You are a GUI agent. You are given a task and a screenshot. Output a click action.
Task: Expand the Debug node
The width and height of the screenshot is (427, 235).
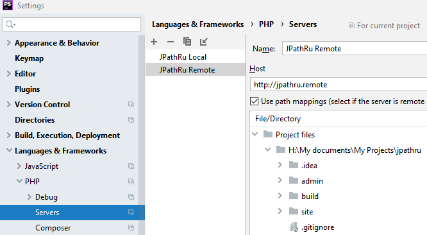point(29,197)
